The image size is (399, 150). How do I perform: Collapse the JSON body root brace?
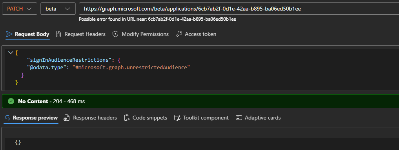click(11, 53)
